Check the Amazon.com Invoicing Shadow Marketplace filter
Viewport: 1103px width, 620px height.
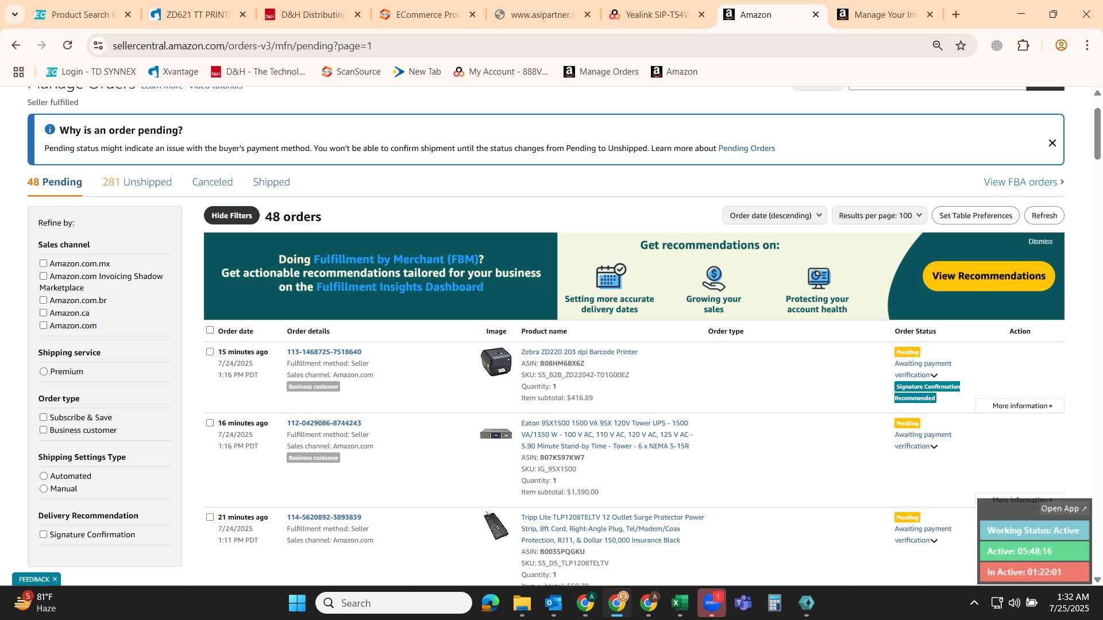tap(43, 276)
